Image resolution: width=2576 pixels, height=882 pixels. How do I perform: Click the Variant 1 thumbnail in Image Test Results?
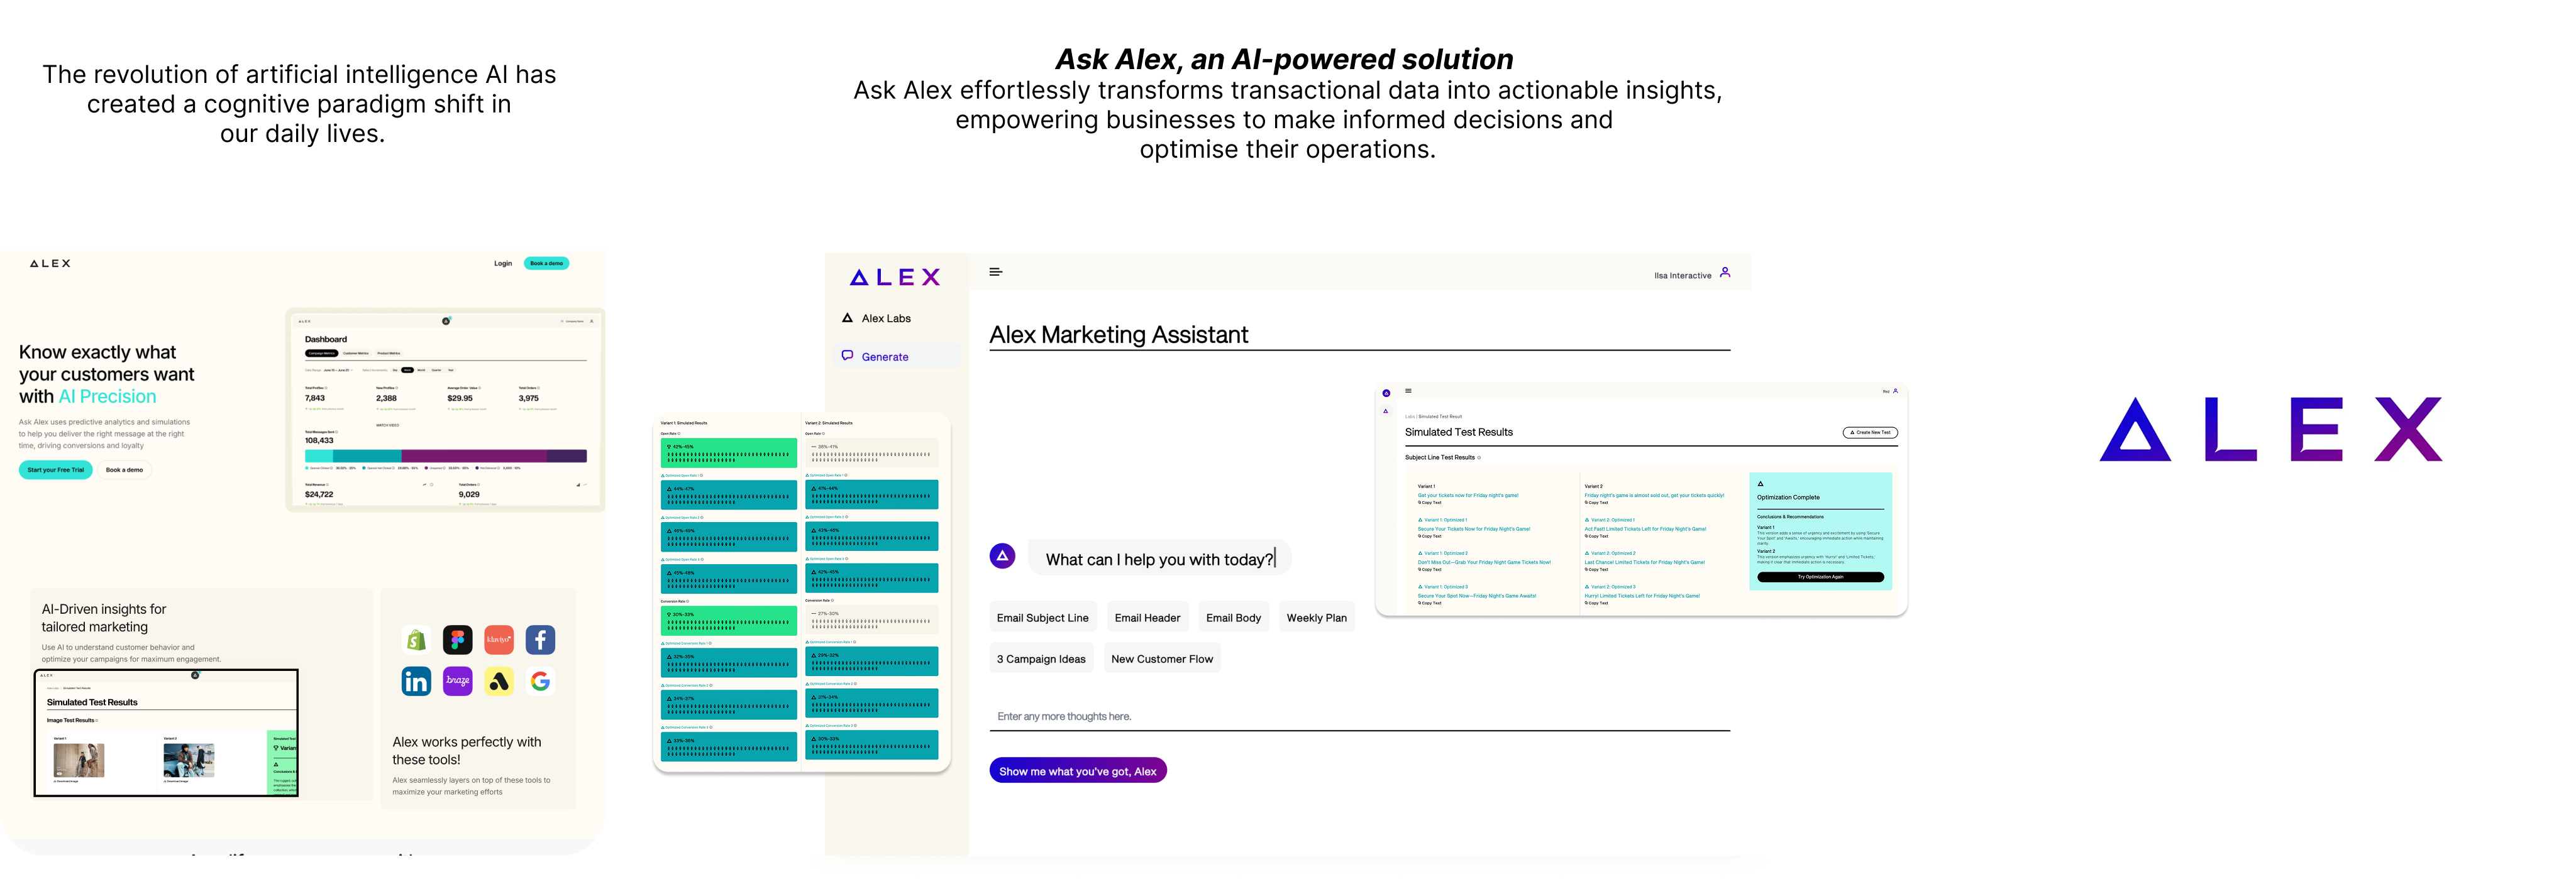(79, 761)
